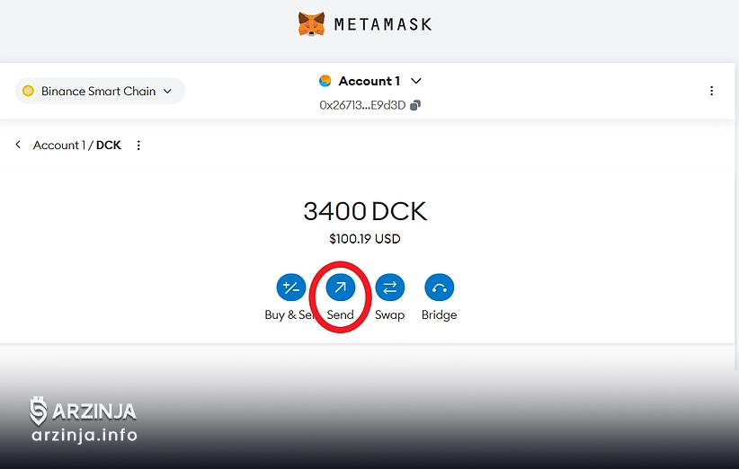Click the 3400 DCK balance
The width and height of the screenshot is (739, 469).
(x=365, y=211)
